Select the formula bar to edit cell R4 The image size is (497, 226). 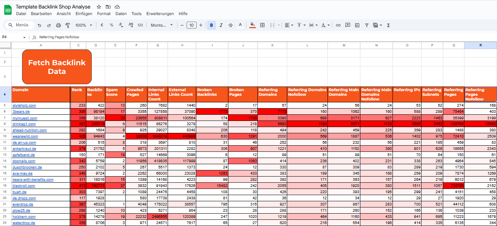click(x=116, y=37)
